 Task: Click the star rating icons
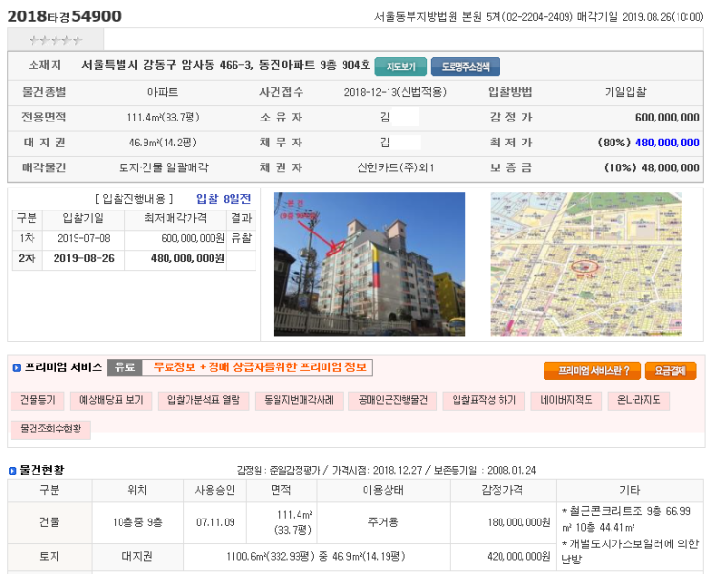(56, 41)
